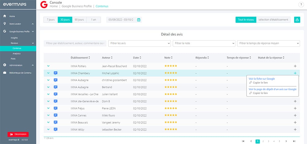Open comment icon for IXINA Chambery review
The width and height of the screenshot is (307, 144).
click(x=56, y=73)
